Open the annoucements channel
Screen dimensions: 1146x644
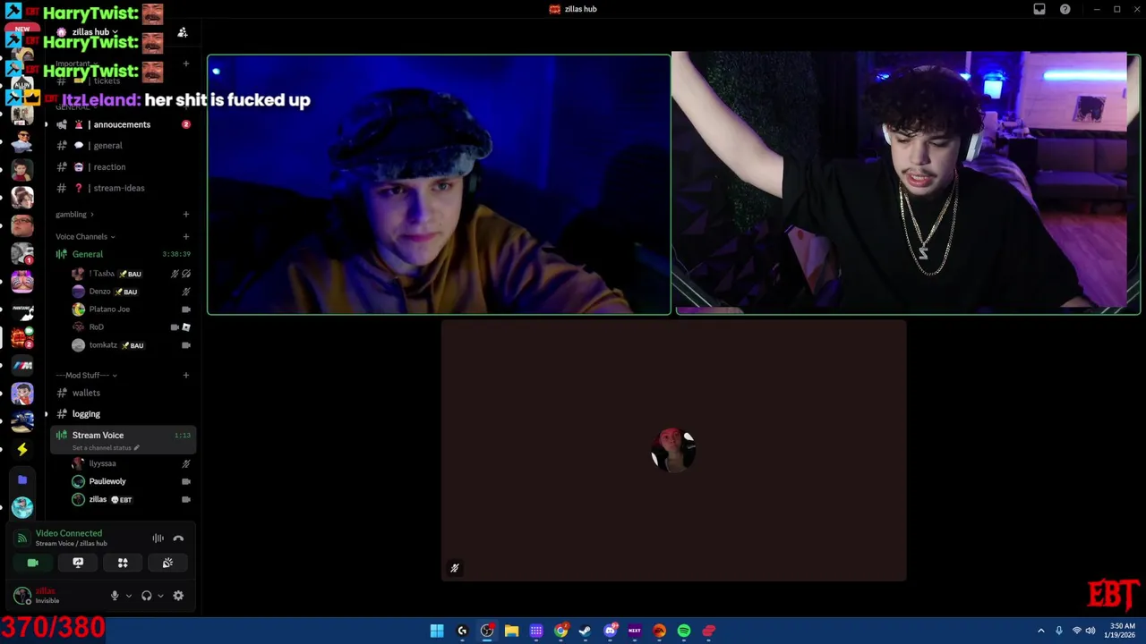pos(123,124)
